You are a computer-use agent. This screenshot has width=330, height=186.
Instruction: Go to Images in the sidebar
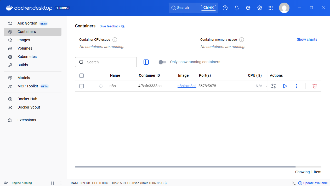(x=24, y=40)
